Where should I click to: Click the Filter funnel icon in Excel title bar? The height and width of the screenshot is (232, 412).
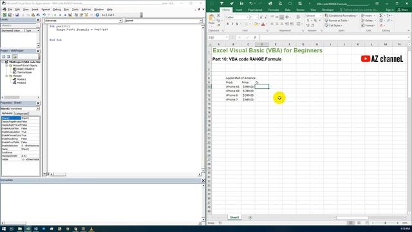pyautogui.click(x=221, y=3)
